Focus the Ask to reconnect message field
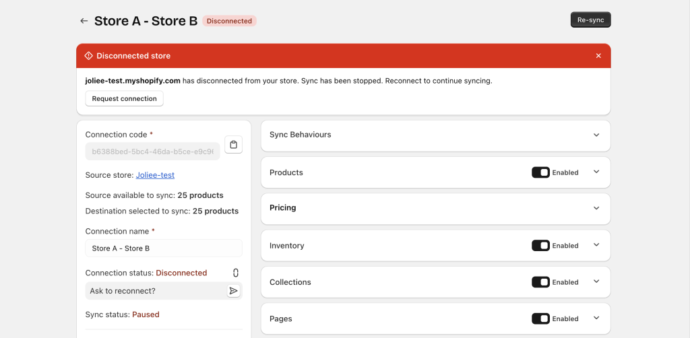690x338 pixels. [155, 291]
